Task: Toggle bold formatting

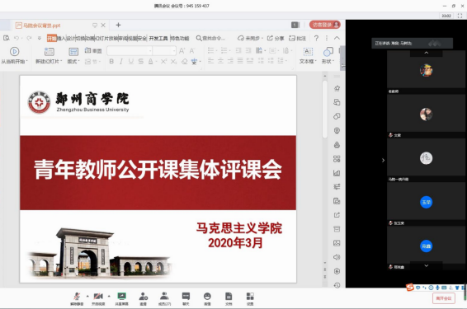Action: pyautogui.click(x=111, y=61)
